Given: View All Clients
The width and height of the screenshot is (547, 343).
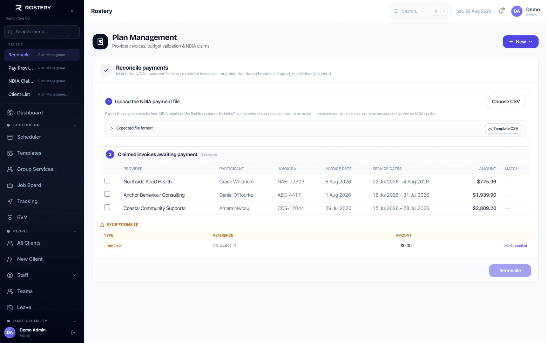Looking at the screenshot, I should tap(42, 243).
